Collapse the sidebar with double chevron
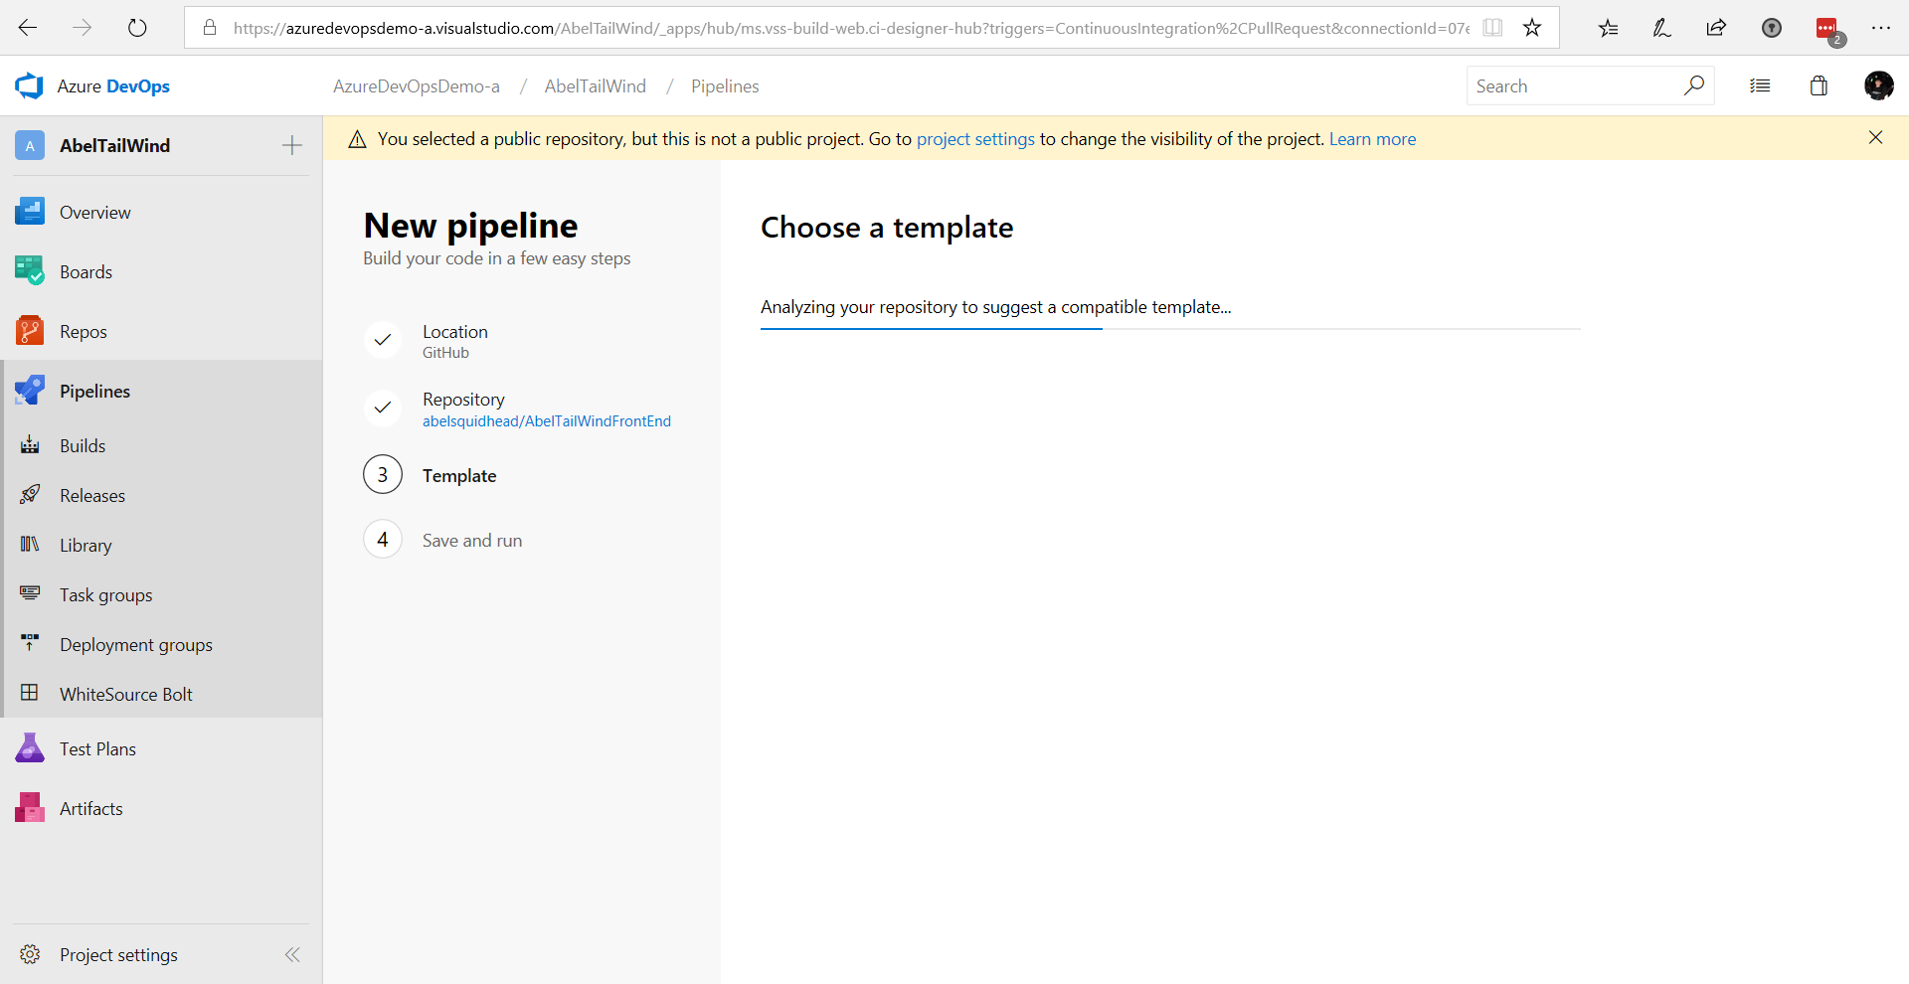Image resolution: width=1909 pixels, height=984 pixels. coord(292,955)
